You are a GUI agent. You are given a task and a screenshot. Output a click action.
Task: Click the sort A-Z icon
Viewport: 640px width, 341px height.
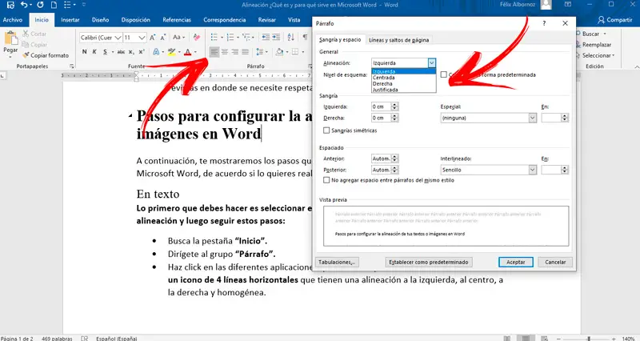click(291, 37)
